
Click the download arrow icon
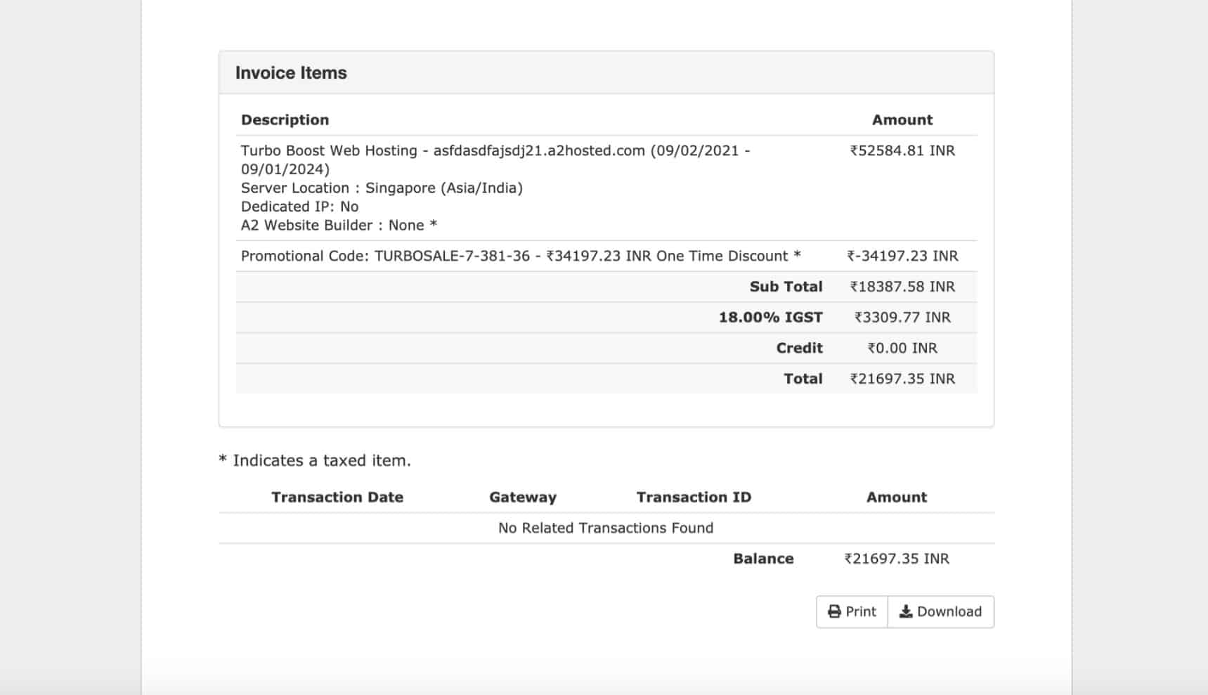tap(906, 611)
